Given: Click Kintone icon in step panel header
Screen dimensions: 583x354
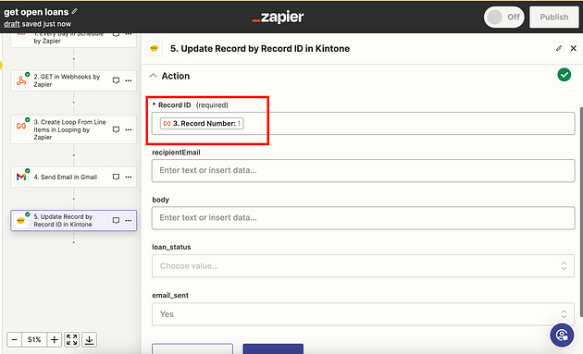Looking at the screenshot, I should pos(155,49).
